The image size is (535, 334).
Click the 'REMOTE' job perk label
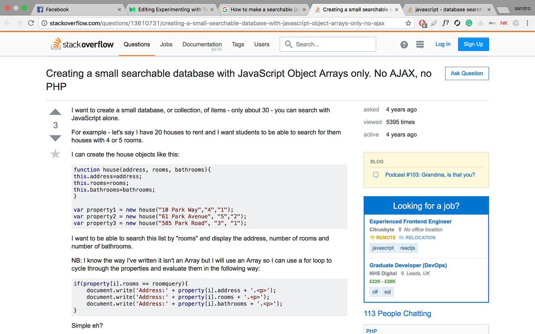tap(383, 237)
